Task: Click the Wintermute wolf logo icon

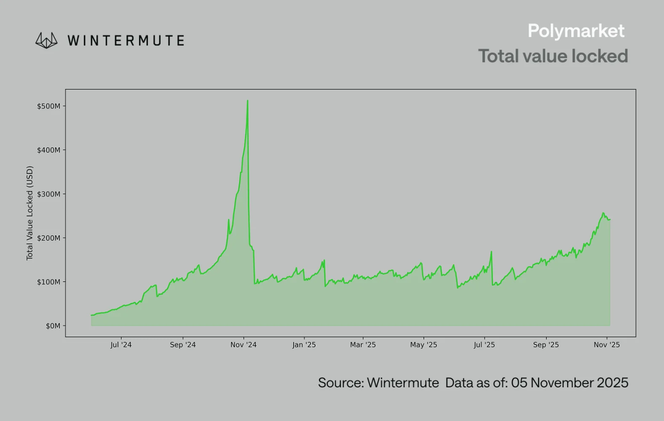Action: click(x=46, y=40)
